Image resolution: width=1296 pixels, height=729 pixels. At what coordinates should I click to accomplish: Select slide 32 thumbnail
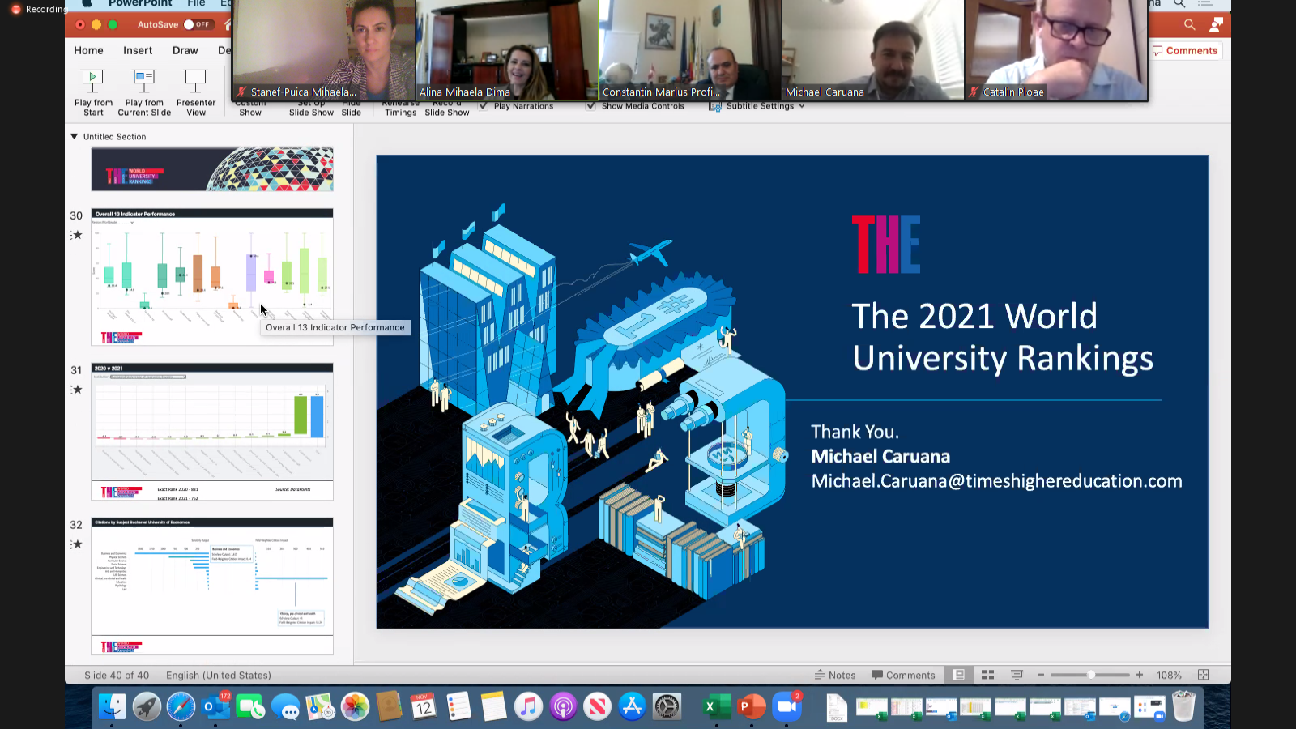(212, 586)
